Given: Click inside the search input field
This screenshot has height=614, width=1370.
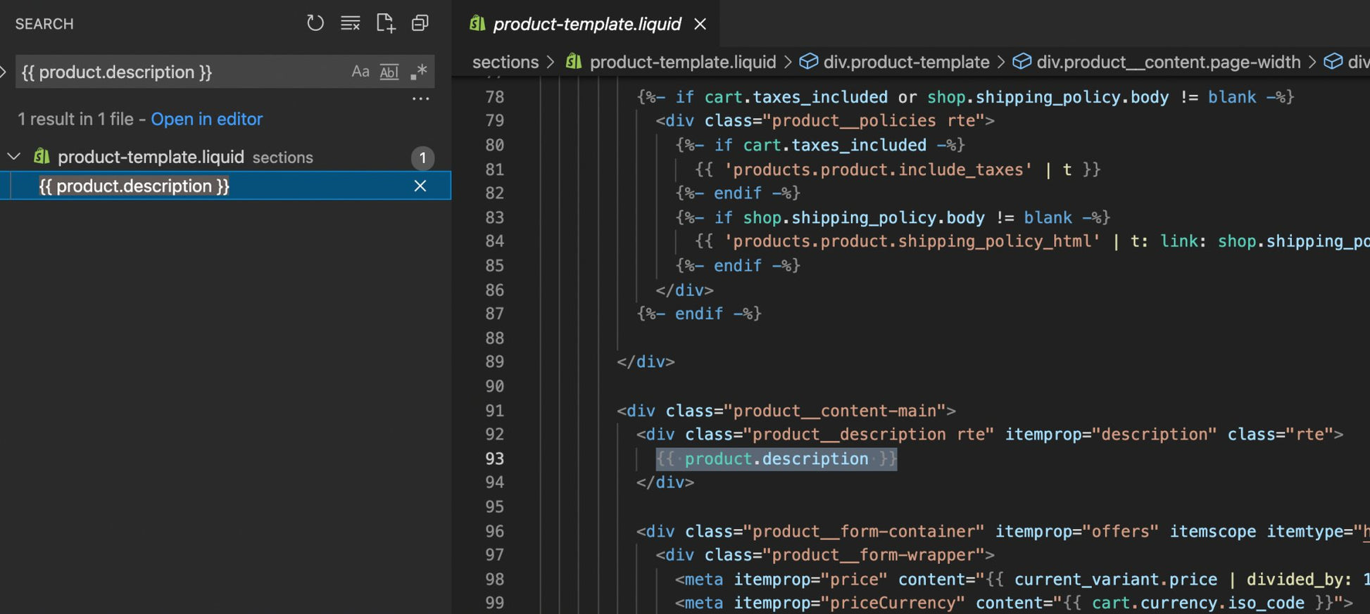Looking at the screenshot, I should tap(183, 72).
